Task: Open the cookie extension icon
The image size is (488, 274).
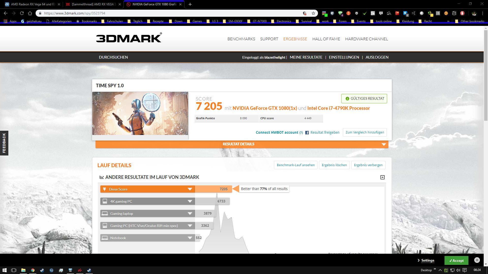Action: [x=446, y=13]
